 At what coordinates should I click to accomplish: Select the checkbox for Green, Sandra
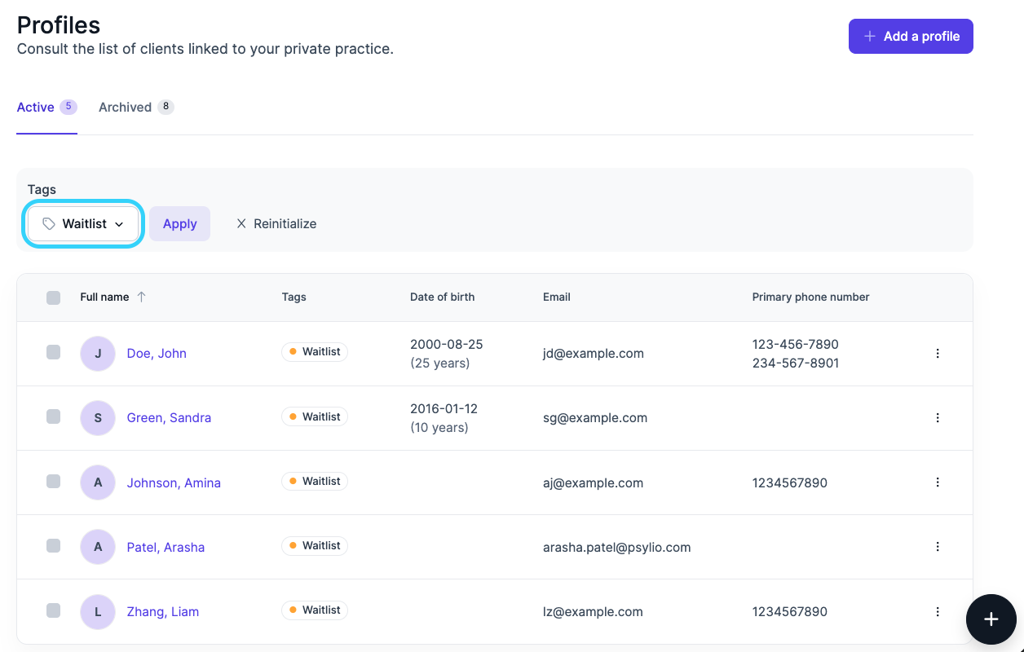tap(53, 416)
